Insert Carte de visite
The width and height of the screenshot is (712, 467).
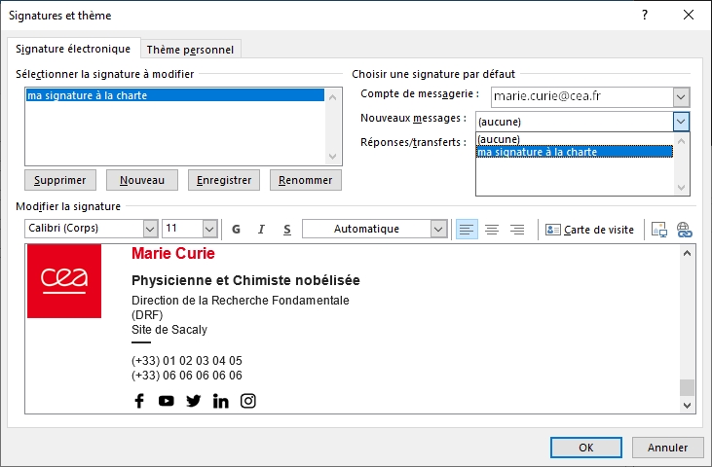pos(589,230)
